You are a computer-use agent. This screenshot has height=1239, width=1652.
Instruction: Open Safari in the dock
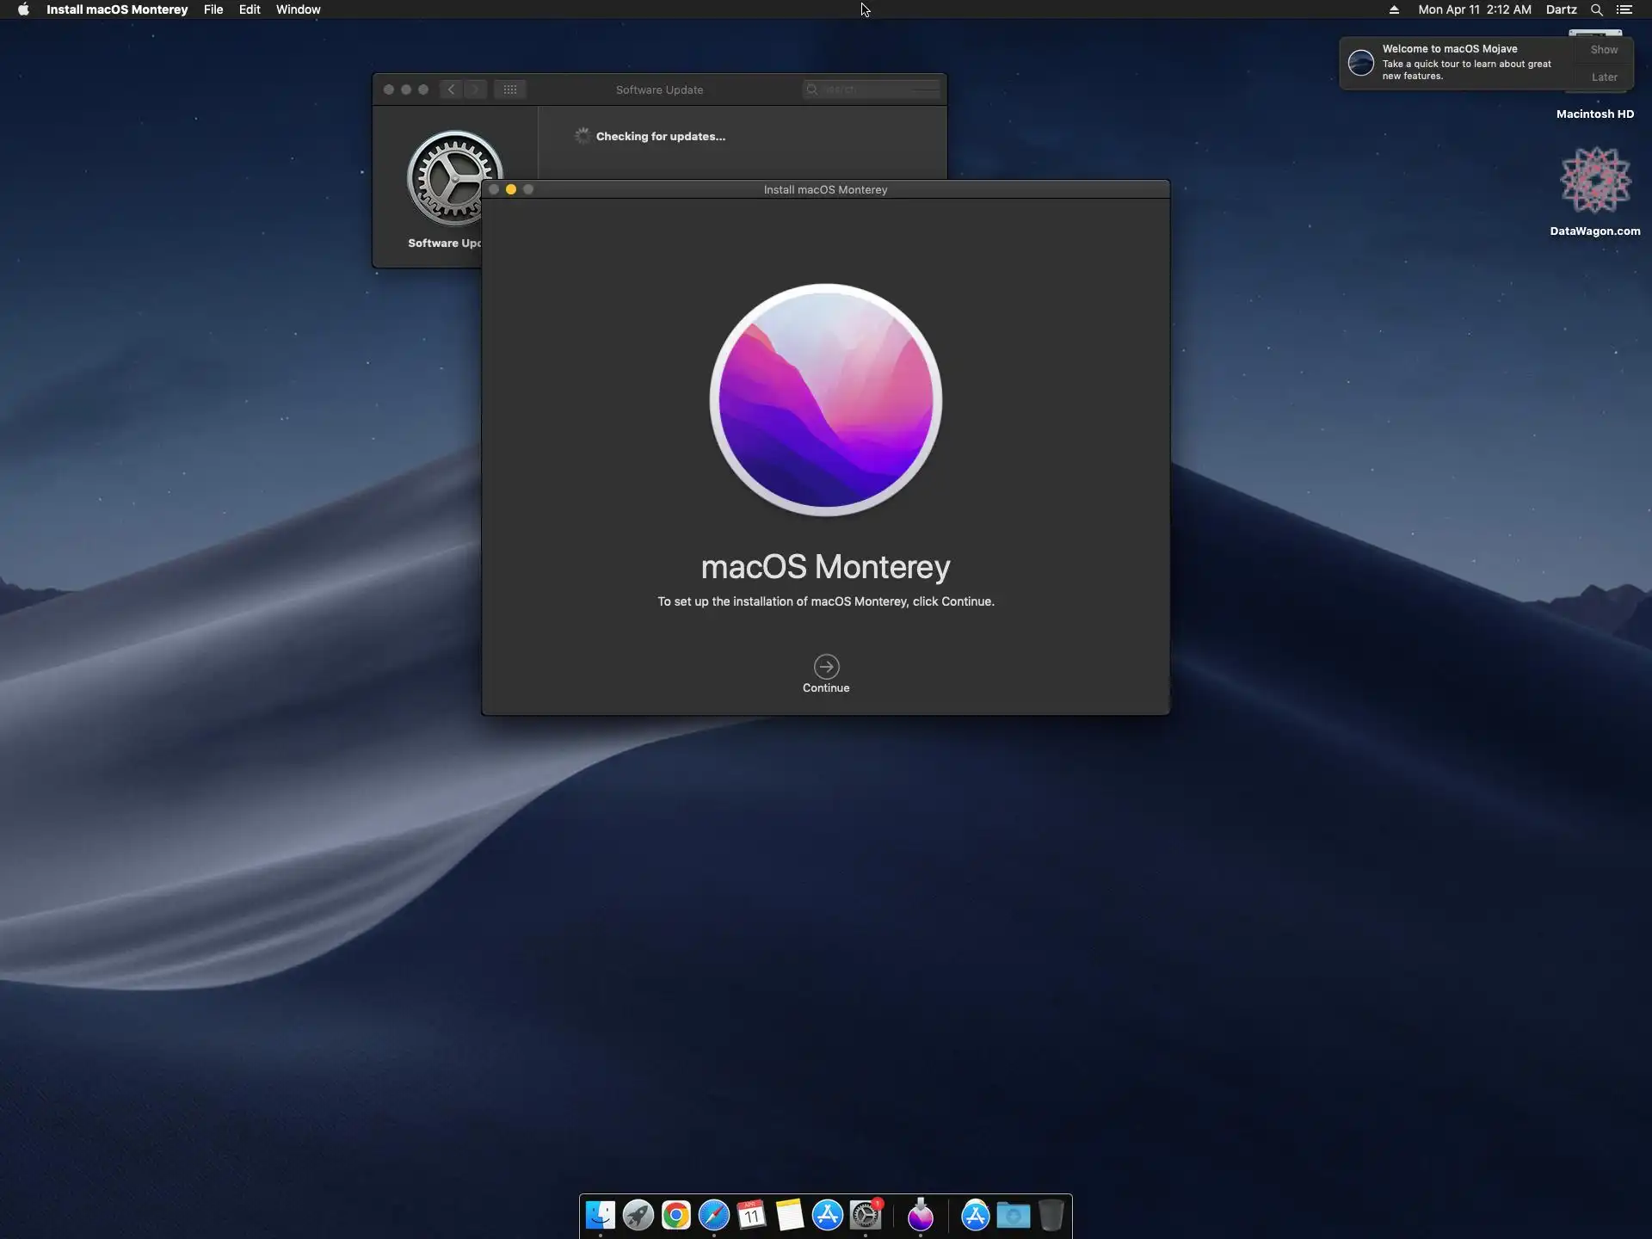714,1215
